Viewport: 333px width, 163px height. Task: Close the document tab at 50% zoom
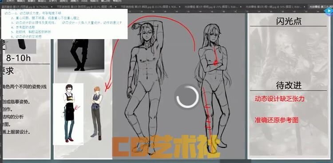point(304,7)
